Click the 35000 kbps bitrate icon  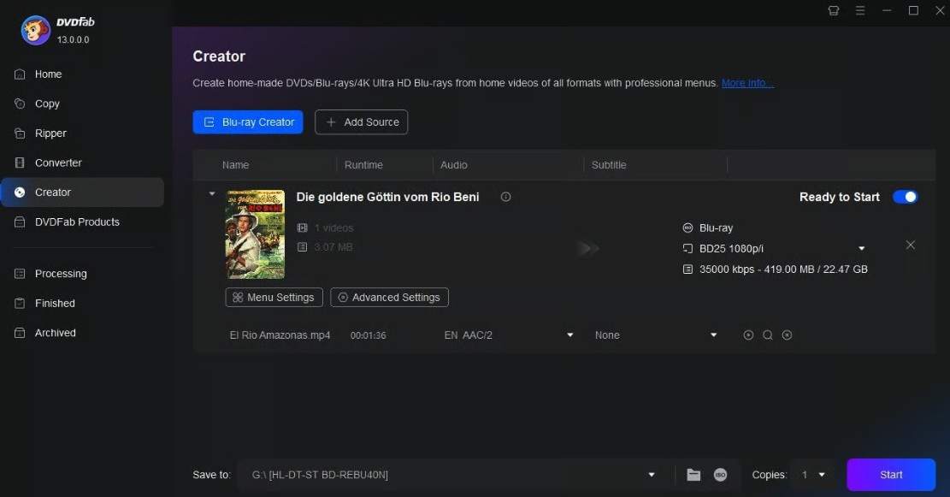pos(687,269)
